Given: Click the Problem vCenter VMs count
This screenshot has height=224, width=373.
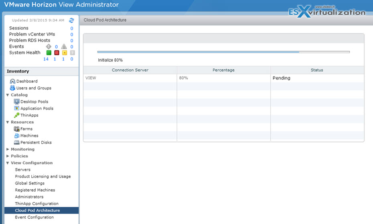Looking at the screenshot, I should click(72, 34).
